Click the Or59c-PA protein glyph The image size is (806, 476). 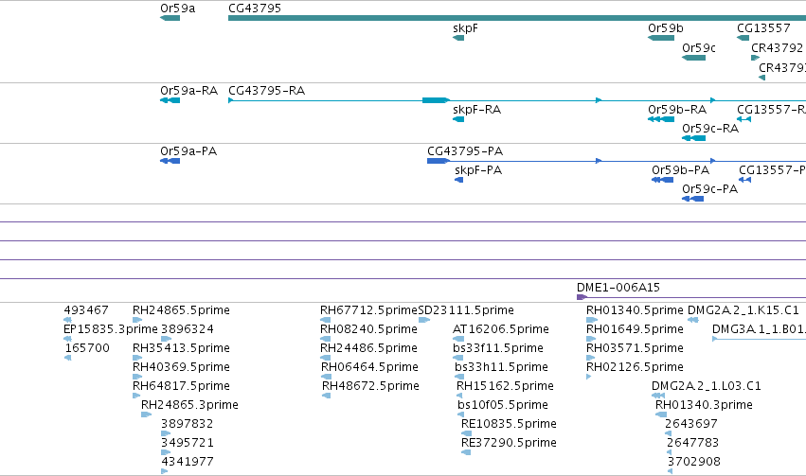click(x=693, y=199)
